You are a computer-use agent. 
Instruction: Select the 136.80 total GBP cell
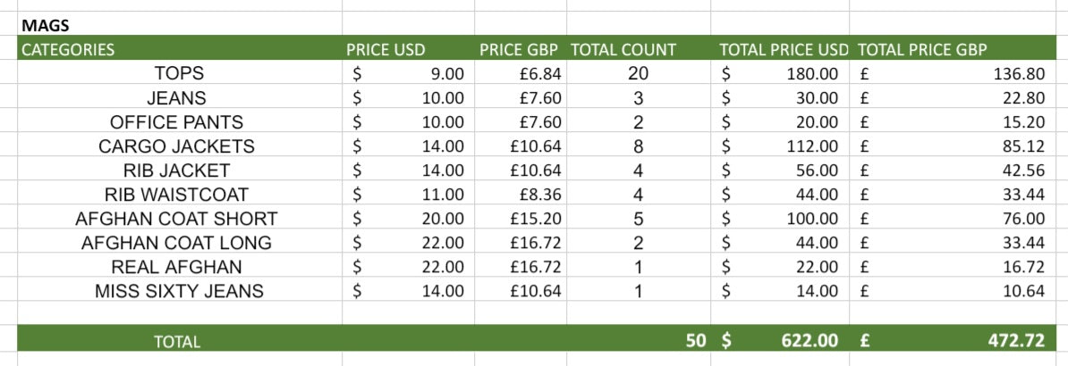pyautogui.click(x=953, y=73)
